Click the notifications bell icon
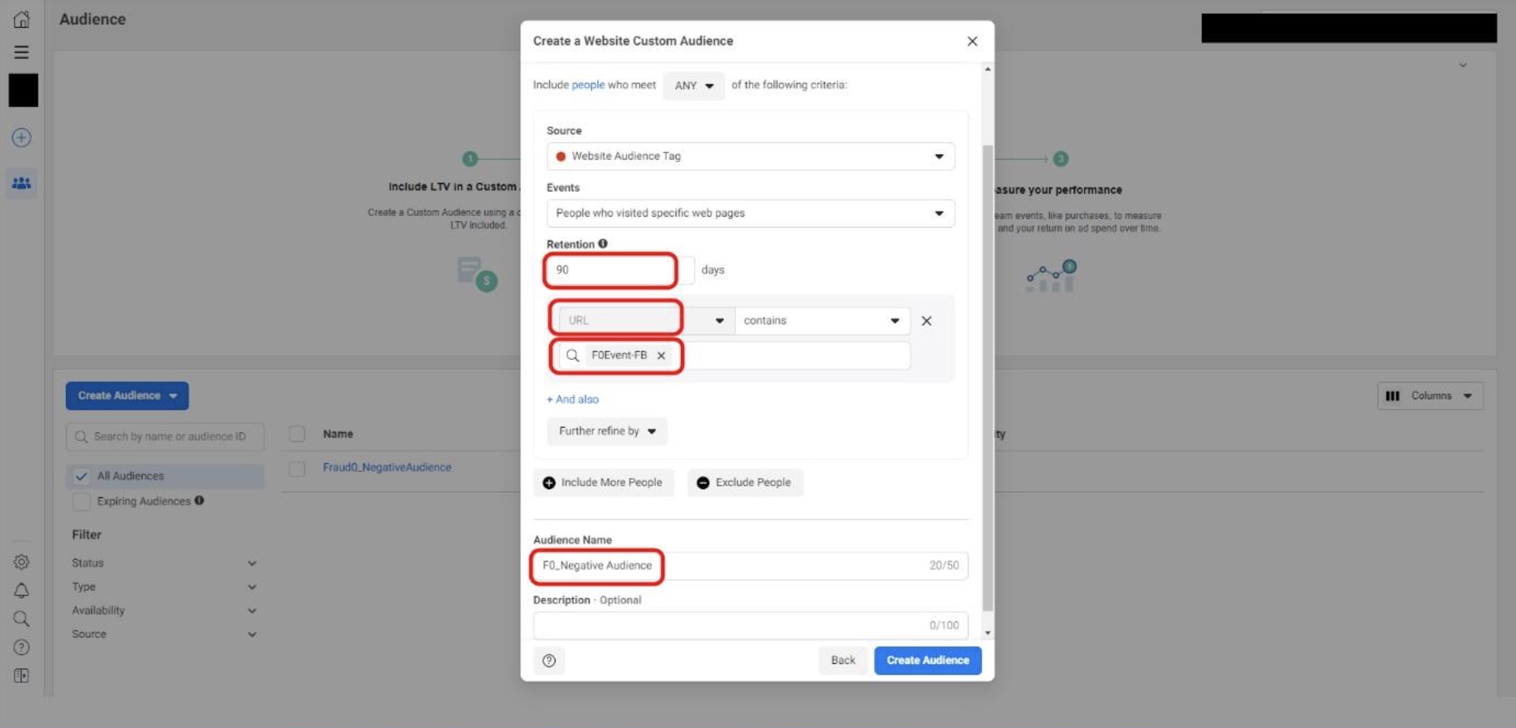The width and height of the screenshot is (1516, 728). pos(21,590)
